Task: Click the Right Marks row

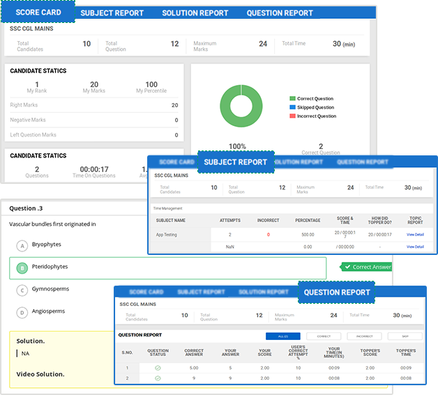Action: coord(94,105)
